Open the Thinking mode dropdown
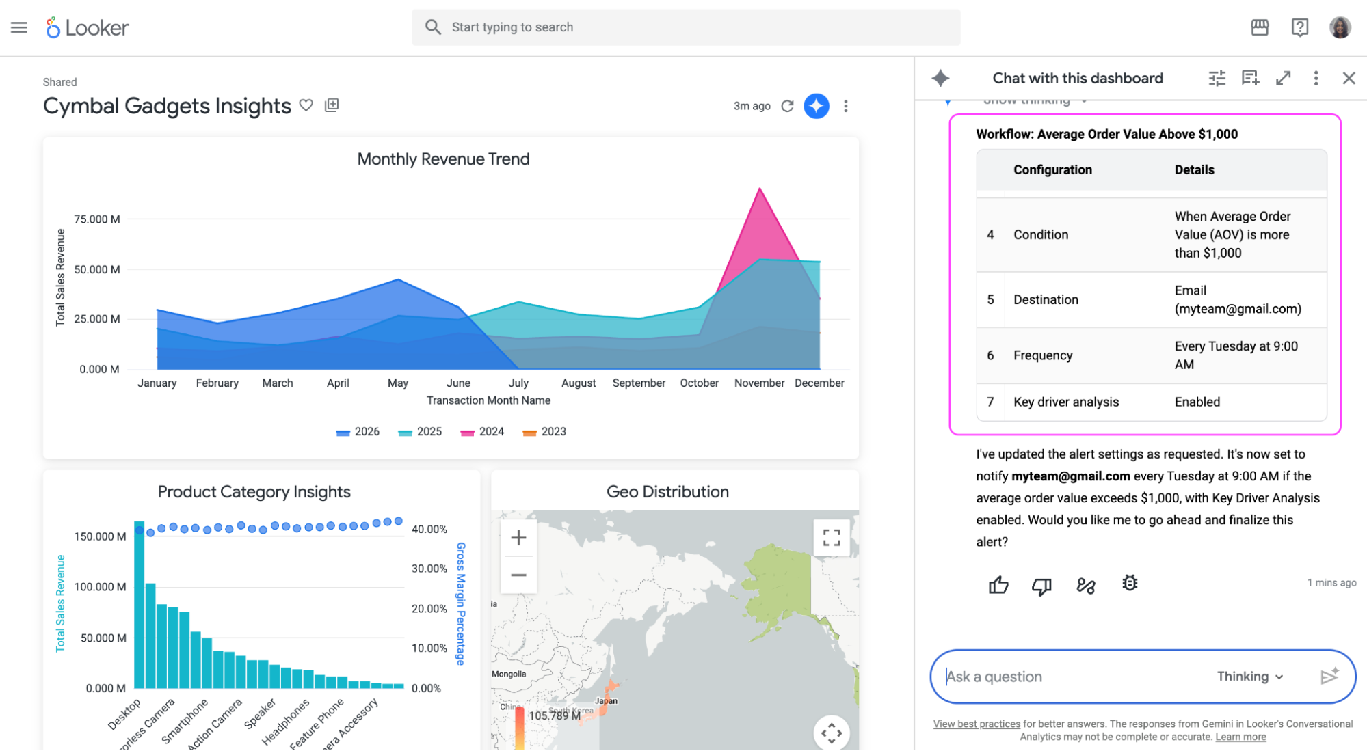 (1250, 677)
